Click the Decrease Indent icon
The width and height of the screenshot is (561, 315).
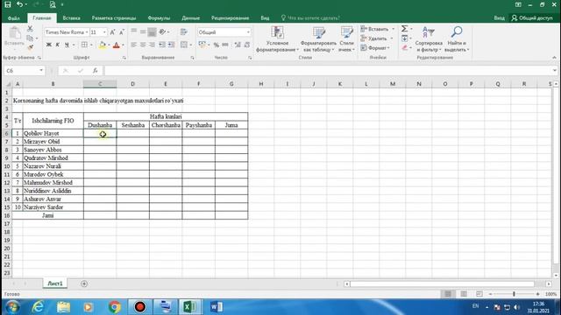click(162, 45)
